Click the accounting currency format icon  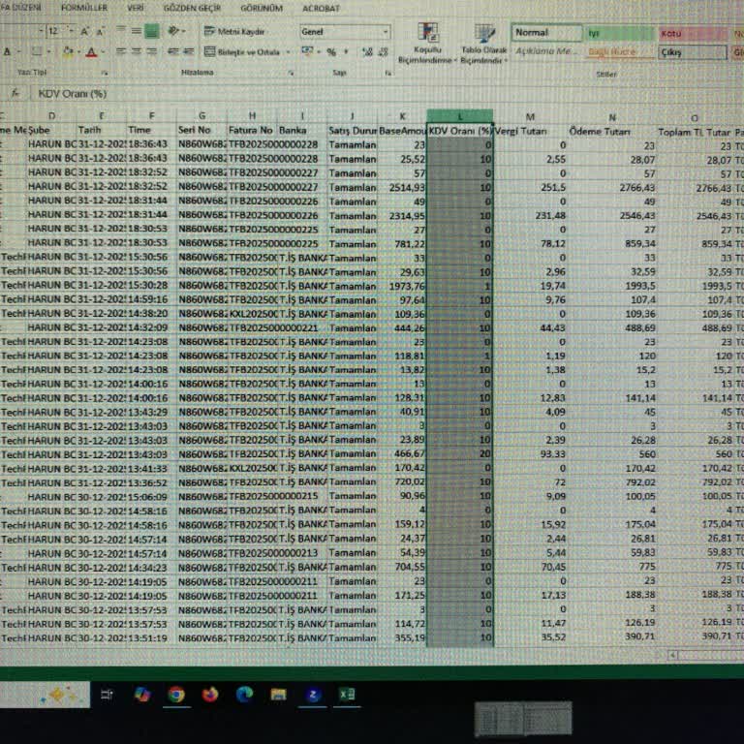tap(307, 51)
